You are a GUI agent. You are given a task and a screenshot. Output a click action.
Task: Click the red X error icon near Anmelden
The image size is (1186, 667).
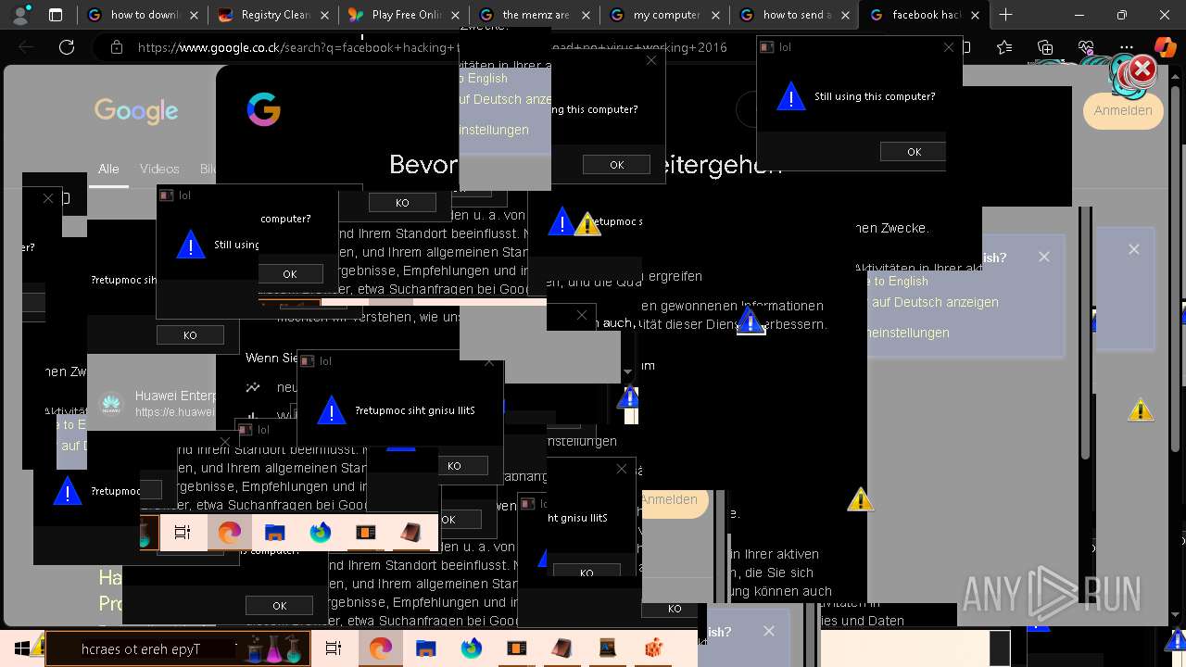pos(1142,69)
